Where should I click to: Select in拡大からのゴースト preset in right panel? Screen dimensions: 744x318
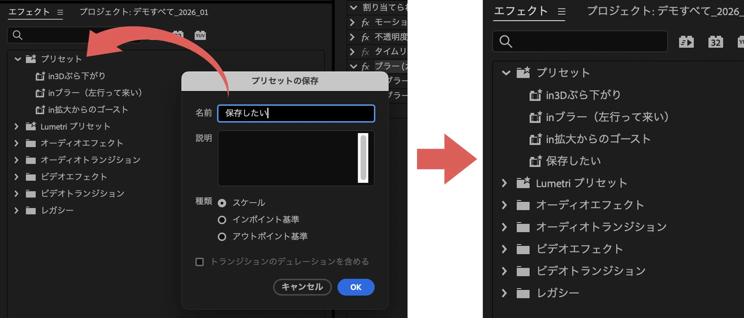click(x=598, y=139)
